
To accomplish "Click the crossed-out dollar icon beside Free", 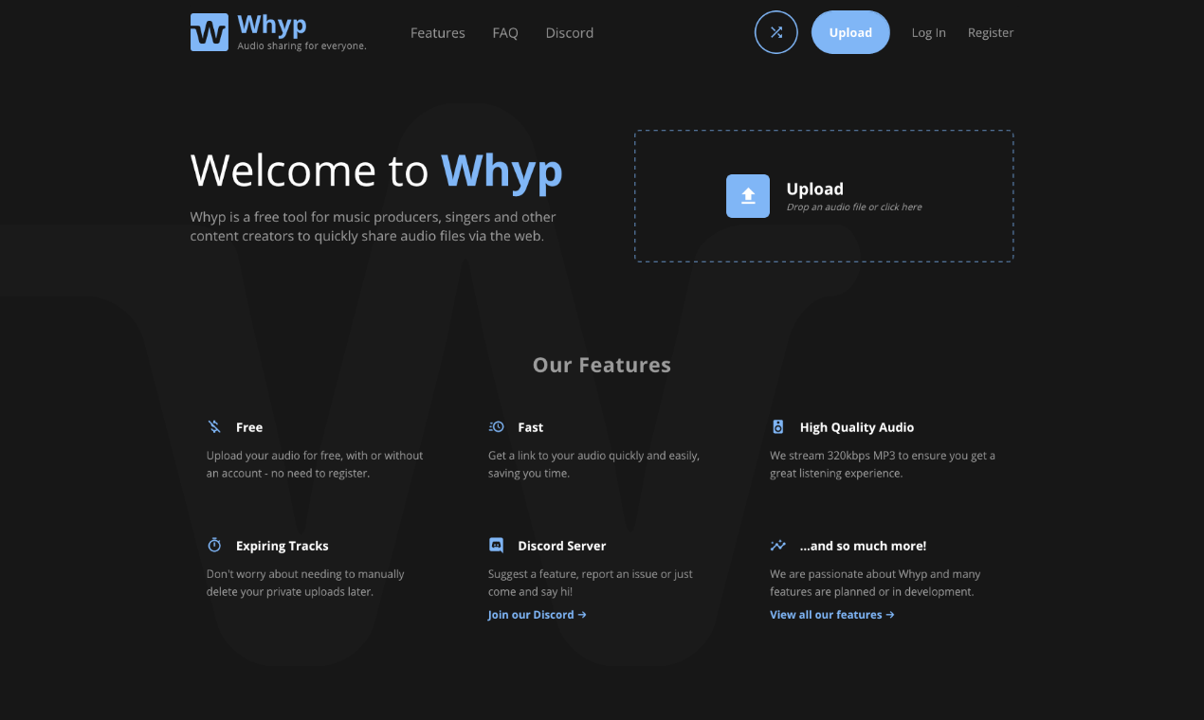I will 214,426.
